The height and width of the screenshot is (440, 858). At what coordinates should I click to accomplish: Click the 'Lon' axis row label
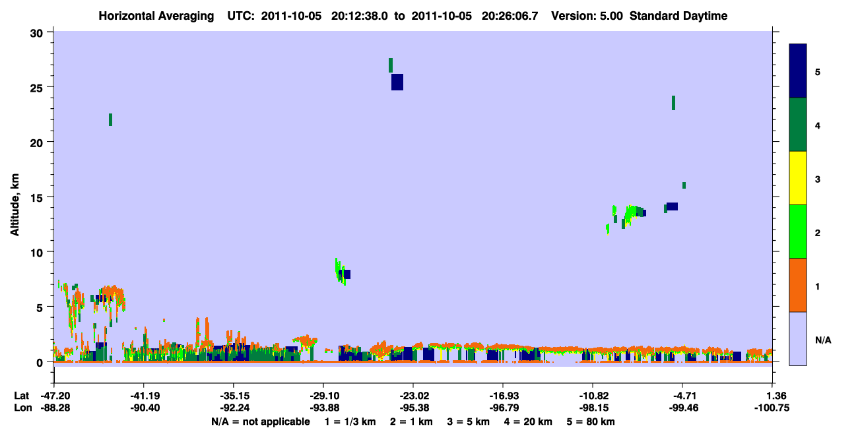coord(22,408)
